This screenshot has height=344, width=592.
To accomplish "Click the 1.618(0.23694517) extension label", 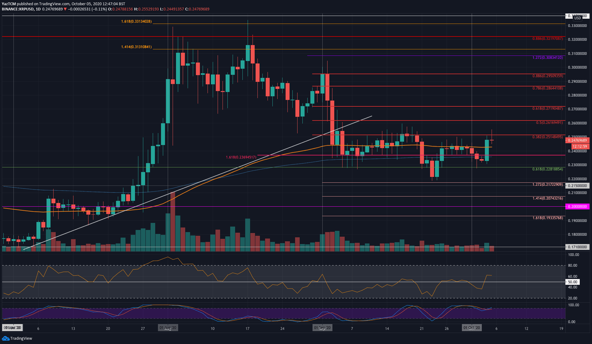I will [241, 157].
